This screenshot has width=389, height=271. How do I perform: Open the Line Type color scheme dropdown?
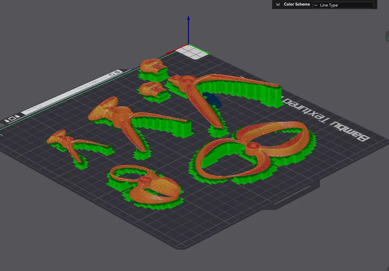tap(343, 5)
